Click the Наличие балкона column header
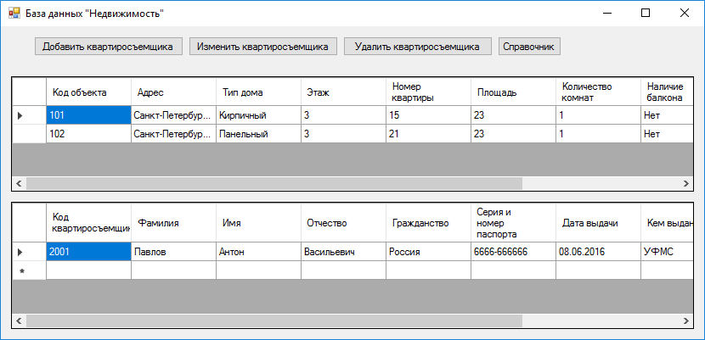The image size is (705, 340). point(667,92)
